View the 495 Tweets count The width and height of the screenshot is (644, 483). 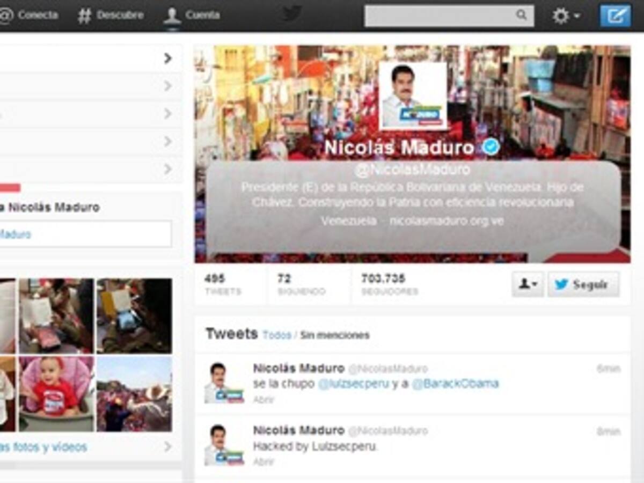click(223, 284)
